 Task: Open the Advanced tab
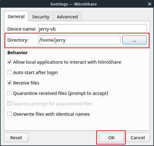point(67,17)
